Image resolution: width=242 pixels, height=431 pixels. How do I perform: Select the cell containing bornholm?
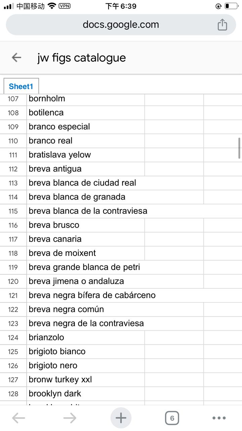click(x=86, y=99)
